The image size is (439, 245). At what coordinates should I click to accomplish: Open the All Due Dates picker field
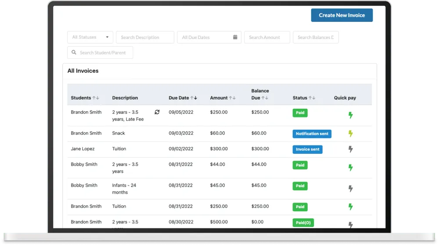pos(209,37)
